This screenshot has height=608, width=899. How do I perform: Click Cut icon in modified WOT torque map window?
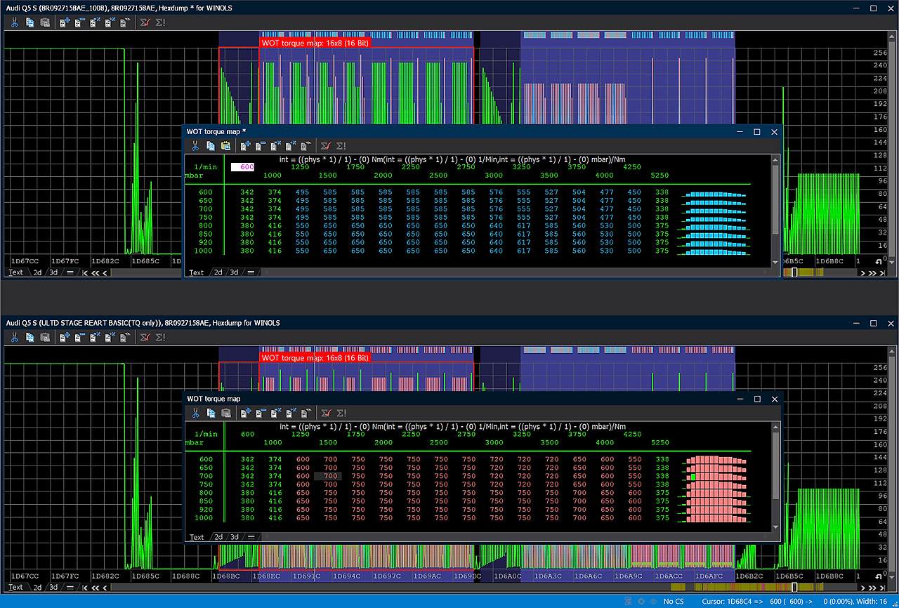195,146
